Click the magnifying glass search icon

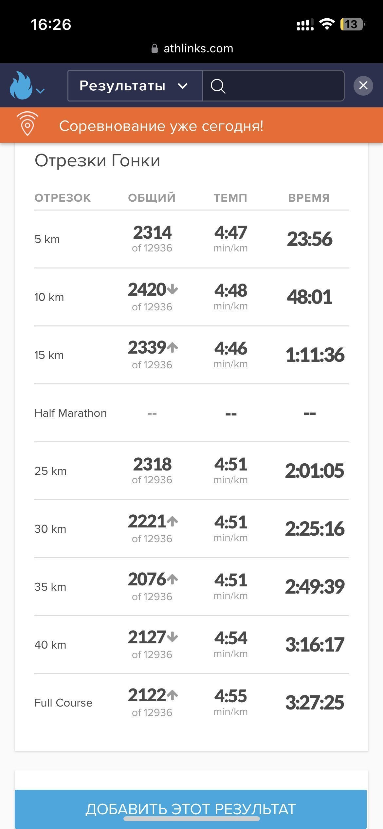coord(218,86)
